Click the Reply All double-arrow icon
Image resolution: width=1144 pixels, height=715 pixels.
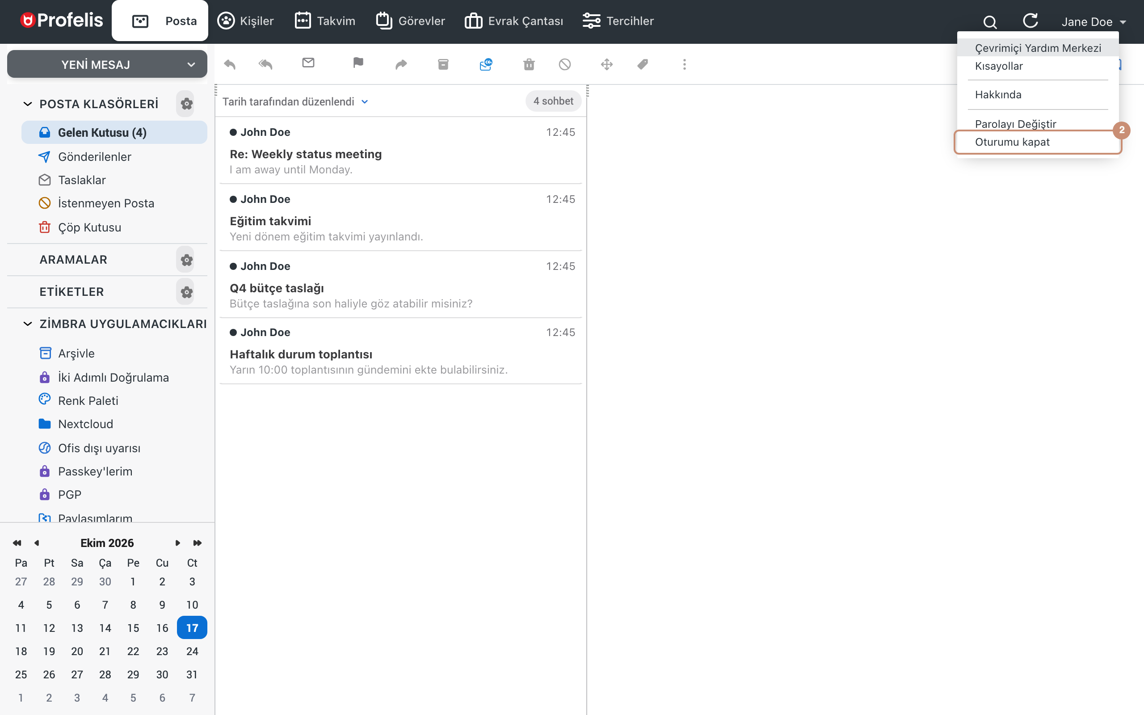click(266, 64)
